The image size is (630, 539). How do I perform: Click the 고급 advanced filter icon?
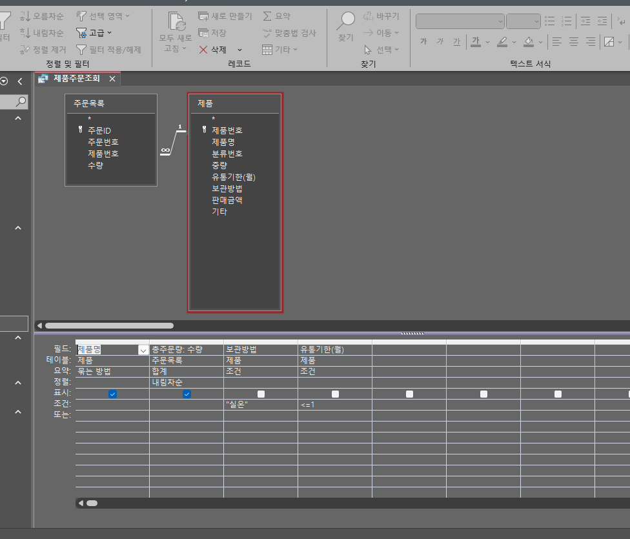[x=81, y=32]
